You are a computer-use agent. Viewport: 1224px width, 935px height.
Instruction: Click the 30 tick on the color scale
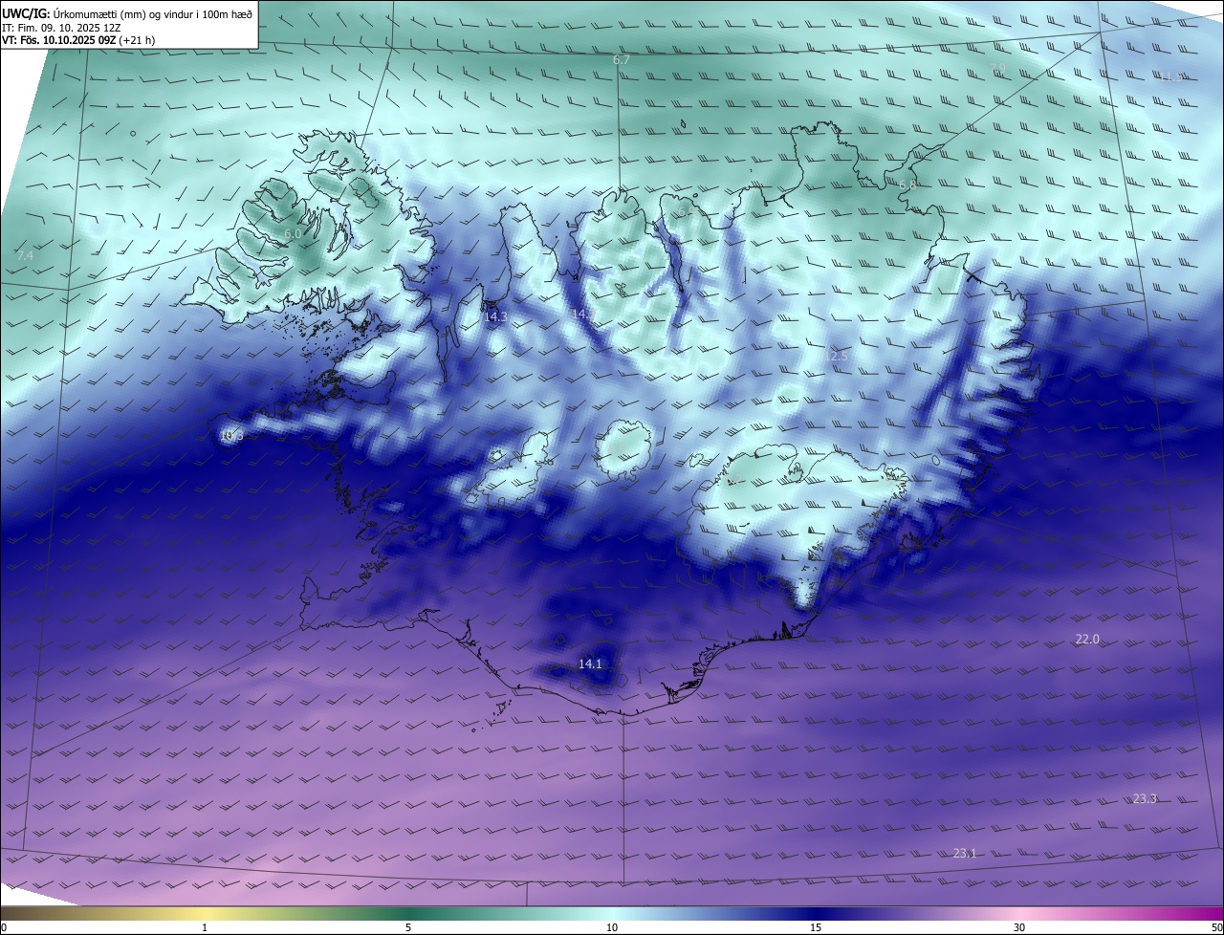click(1019, 927)
